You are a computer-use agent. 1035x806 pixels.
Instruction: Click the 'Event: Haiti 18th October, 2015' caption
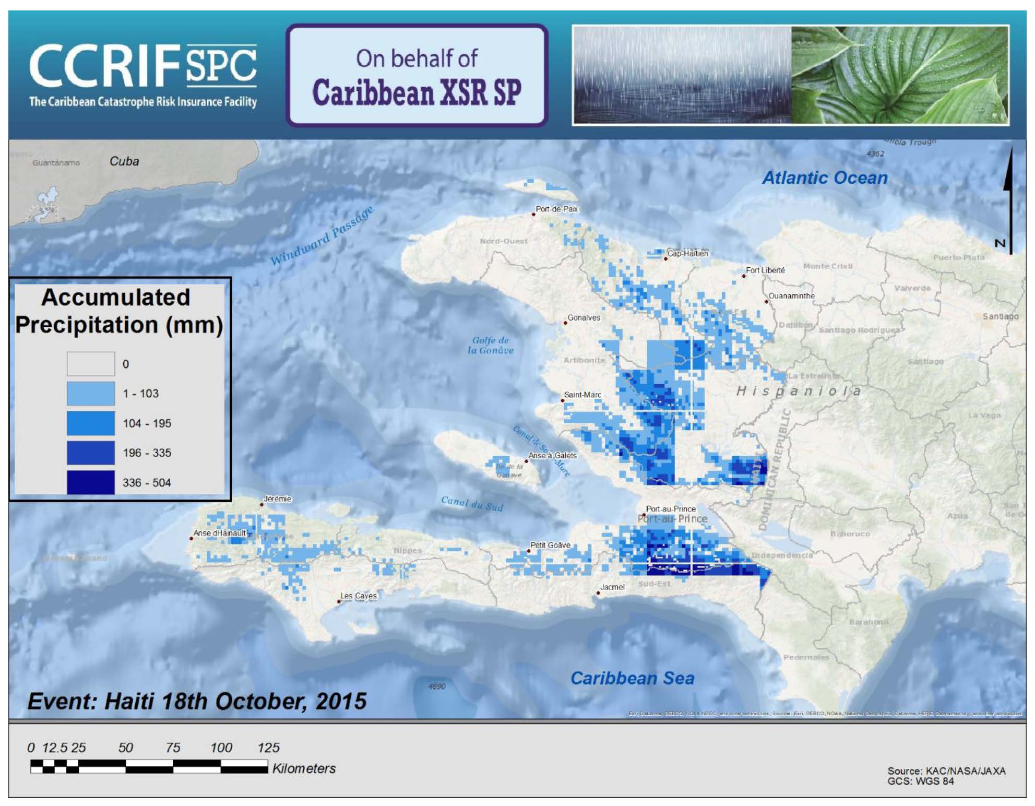[197, 701]
